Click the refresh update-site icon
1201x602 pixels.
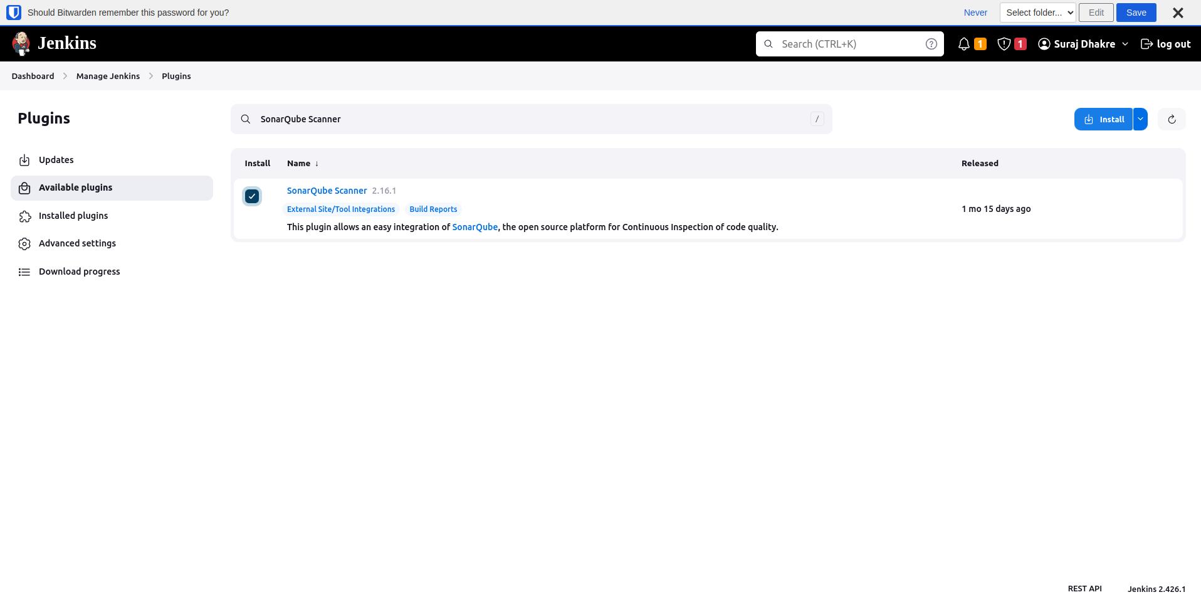(1171, 119)
